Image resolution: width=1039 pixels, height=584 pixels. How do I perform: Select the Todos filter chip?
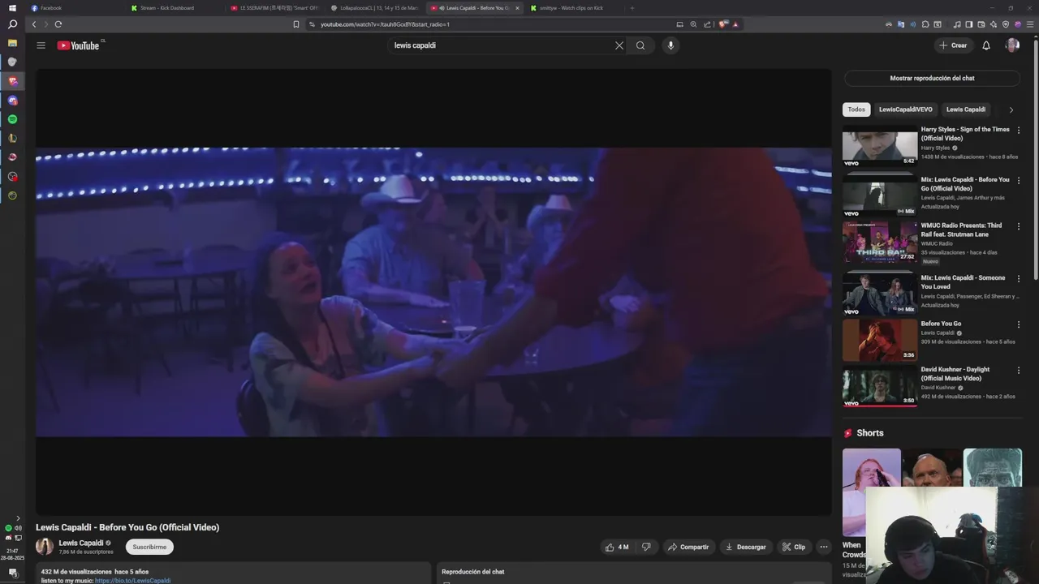tap(856, 109)
